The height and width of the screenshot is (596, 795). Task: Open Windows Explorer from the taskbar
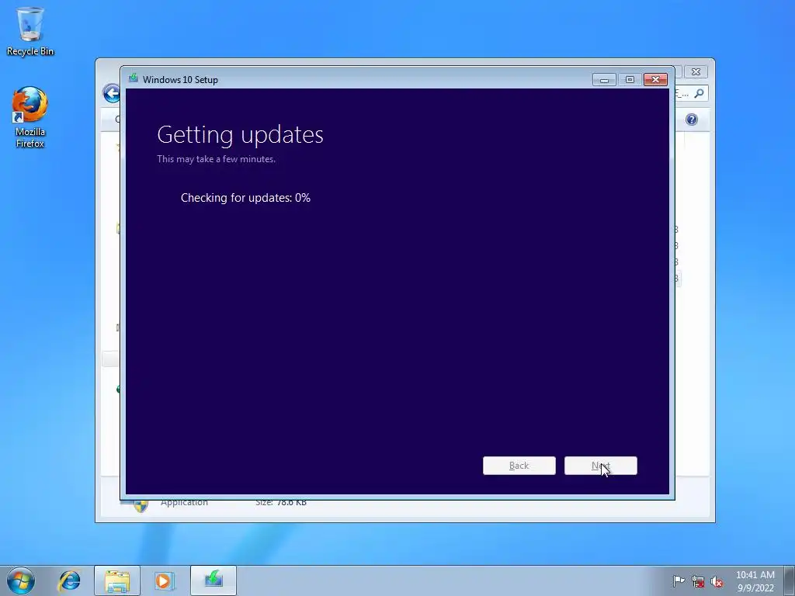tap(117, 580)
